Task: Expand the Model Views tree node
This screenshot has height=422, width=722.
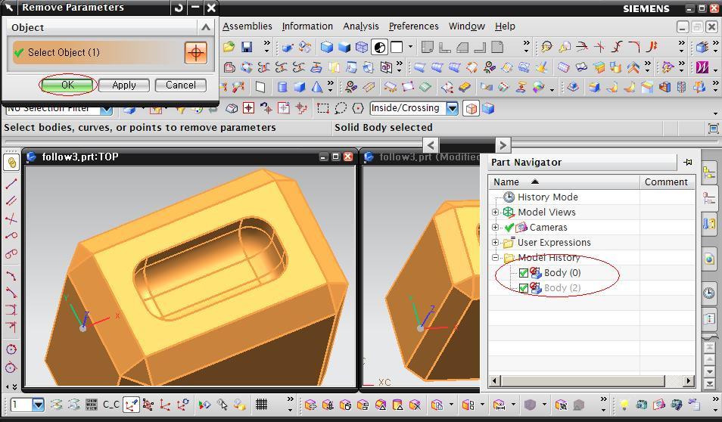Action: (x=496, y=213)
